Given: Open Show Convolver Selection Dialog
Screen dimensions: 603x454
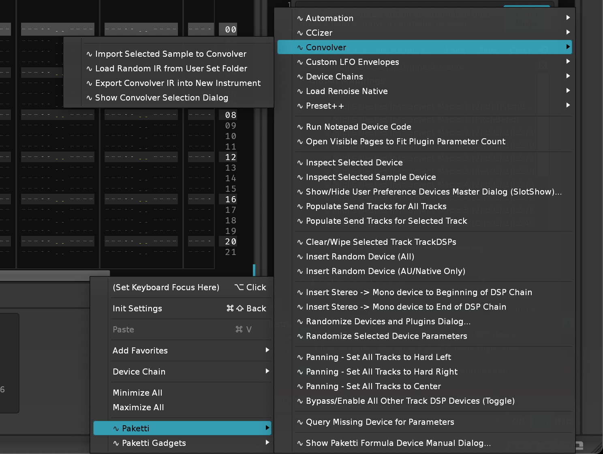Looking at the screenshot, I should (x=161, y=98).
